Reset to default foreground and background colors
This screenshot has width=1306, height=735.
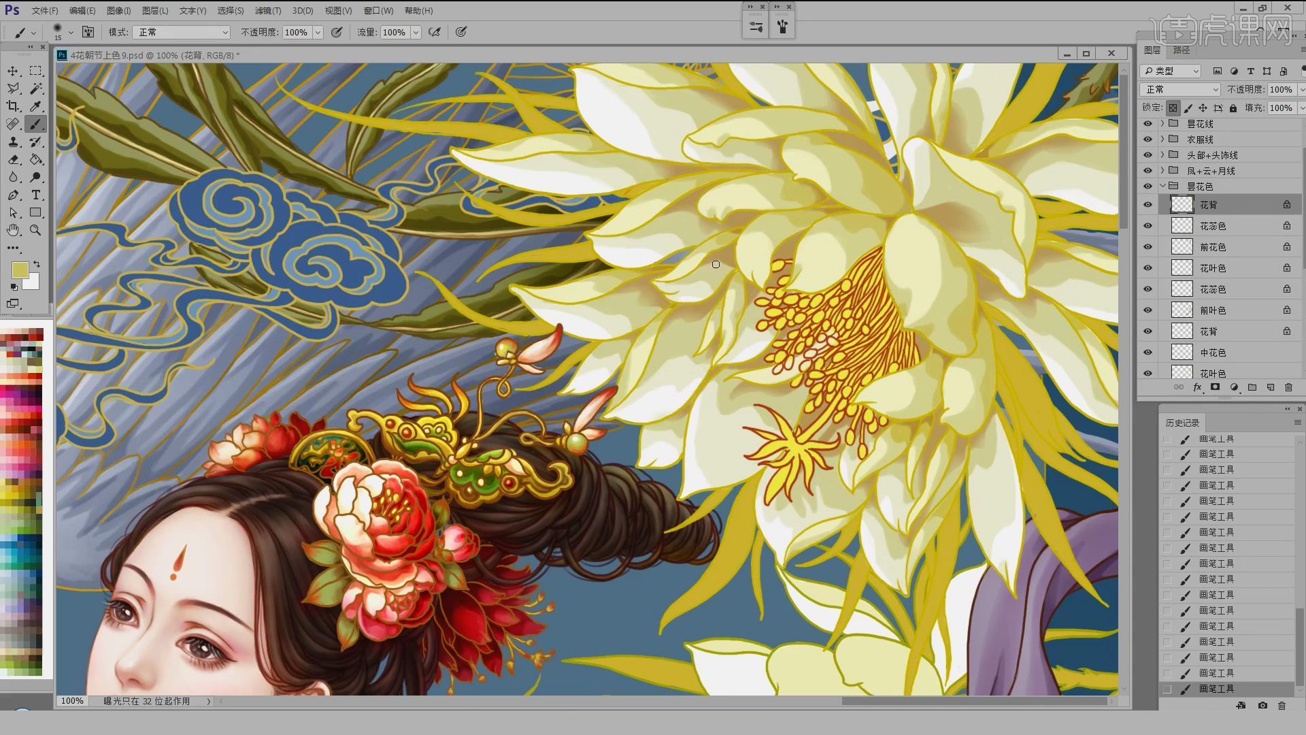point(14,287)
